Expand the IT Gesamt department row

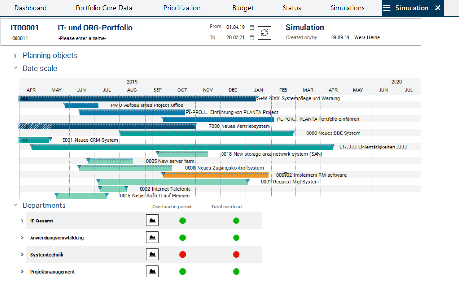(22, 221)
